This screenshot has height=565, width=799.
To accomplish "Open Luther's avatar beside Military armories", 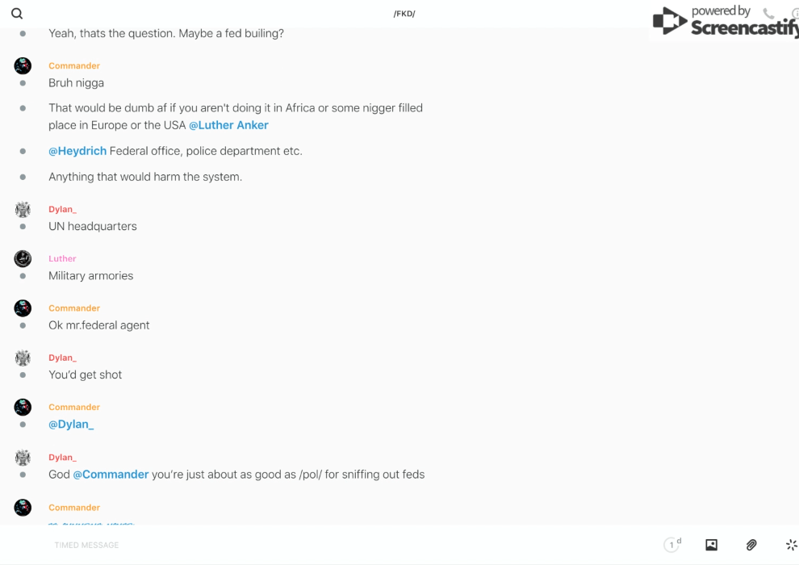I will tap(23, 258).
